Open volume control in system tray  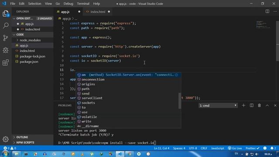click(x=257, y=154)
